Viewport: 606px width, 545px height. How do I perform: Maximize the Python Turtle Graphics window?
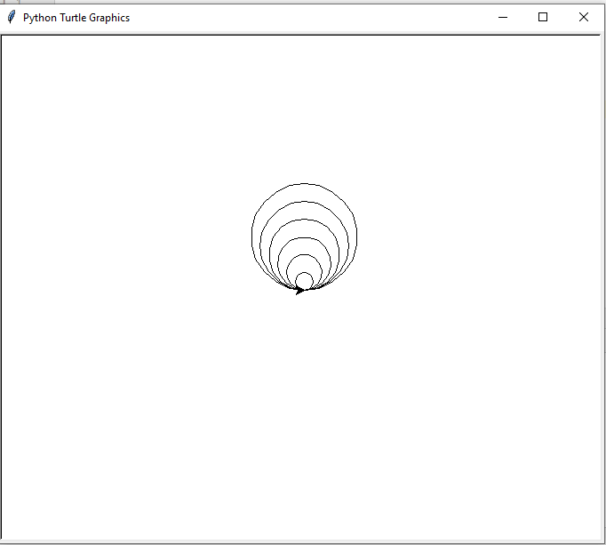[x=543, y=18]
